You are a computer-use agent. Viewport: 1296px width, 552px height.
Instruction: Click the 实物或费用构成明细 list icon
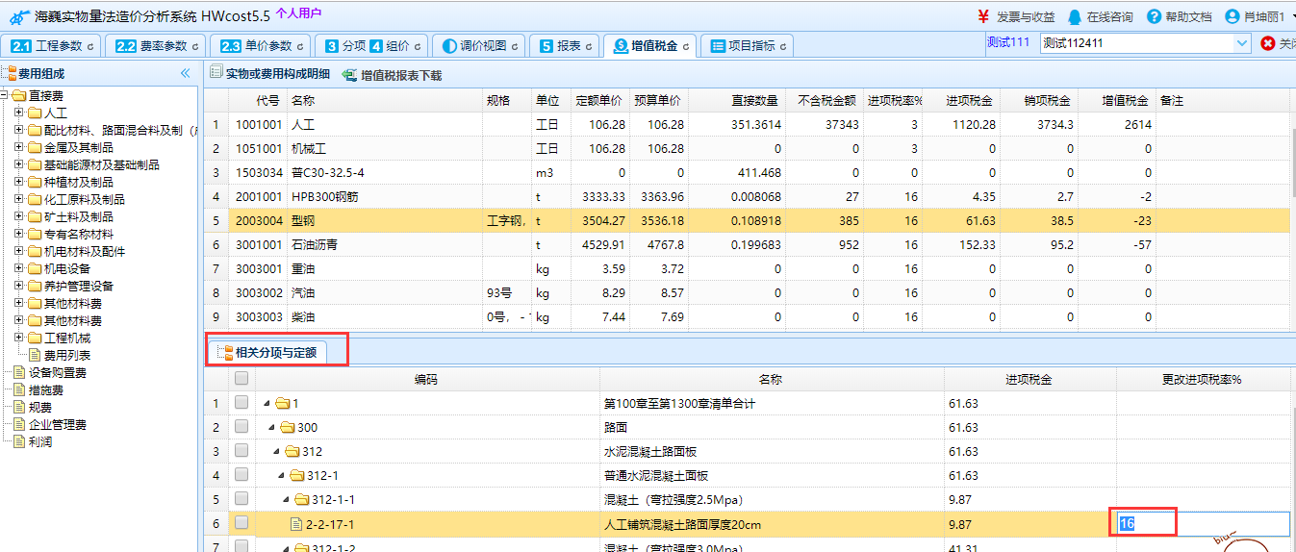pyautogui.click(x=216, y=73)
